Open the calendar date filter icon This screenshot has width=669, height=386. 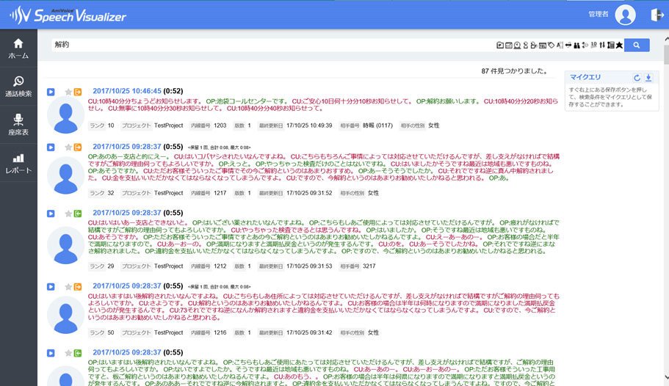[x=509, y=45]
